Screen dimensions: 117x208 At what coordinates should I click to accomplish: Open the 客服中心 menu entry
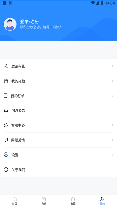(58, 125)
